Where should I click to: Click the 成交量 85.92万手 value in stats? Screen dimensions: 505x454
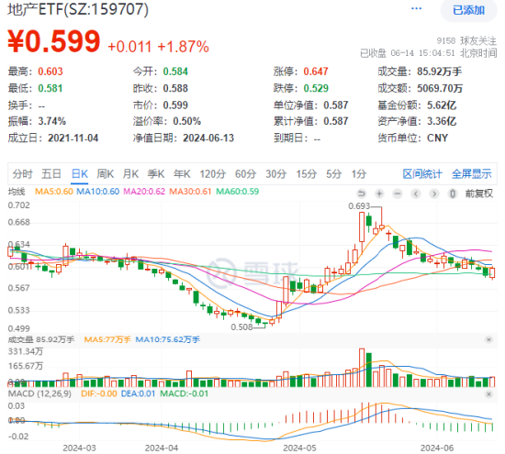click(440, 72)
